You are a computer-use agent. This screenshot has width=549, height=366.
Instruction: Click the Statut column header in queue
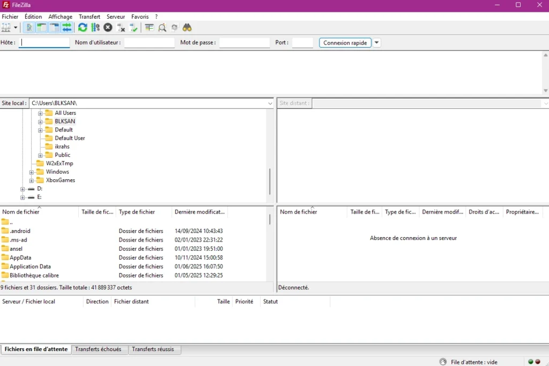pyautogui.click(x=295, y=302)
